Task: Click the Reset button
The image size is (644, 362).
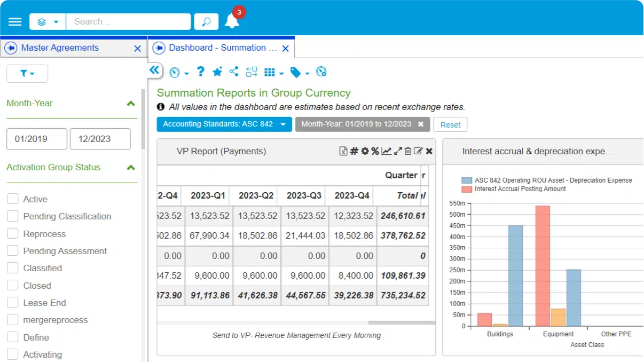Action: pyautogui.click(x=450, y=124)
